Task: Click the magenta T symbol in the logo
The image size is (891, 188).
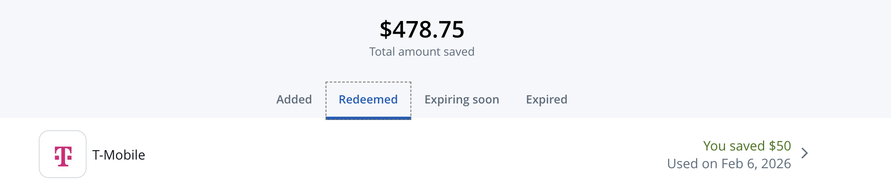Action: [63, 156]
